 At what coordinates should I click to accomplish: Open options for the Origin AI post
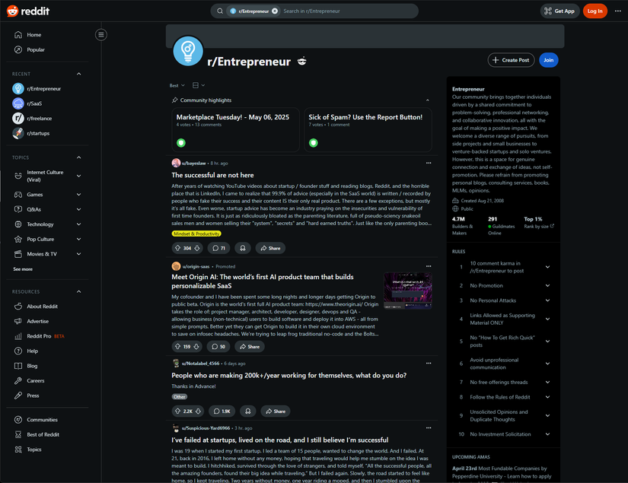[x=429, y=266]
